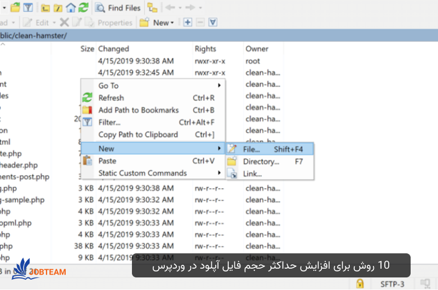Choose File... in the New submenu

(x=270, y=149)
